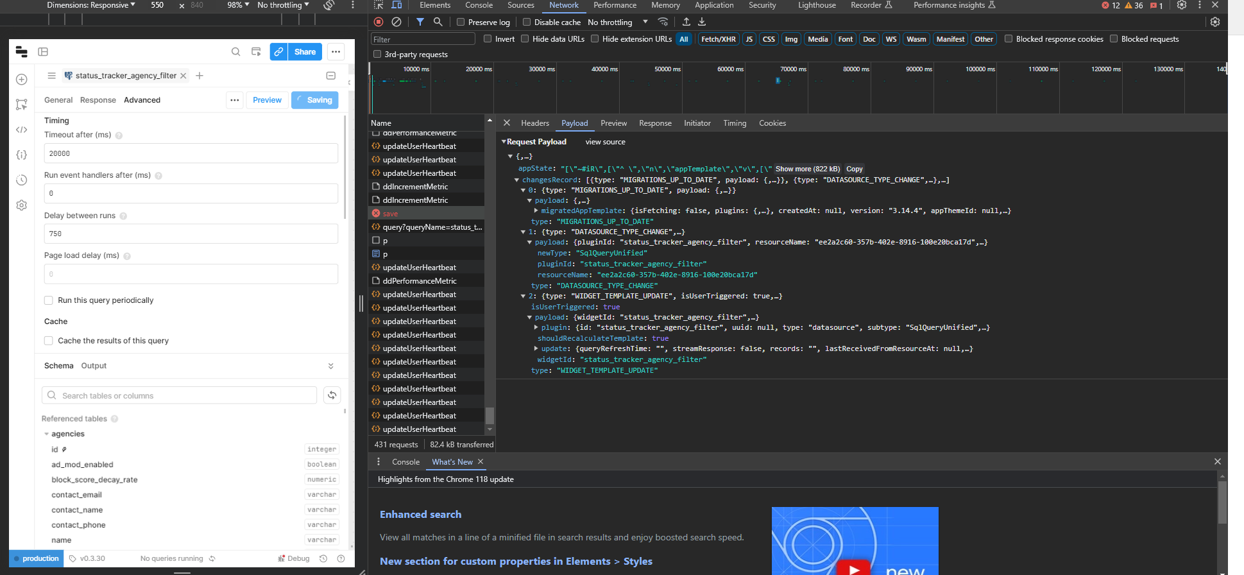The image size is (1244, 575).
Task: Check Blocked response cookies
Action: [1009, 39]
